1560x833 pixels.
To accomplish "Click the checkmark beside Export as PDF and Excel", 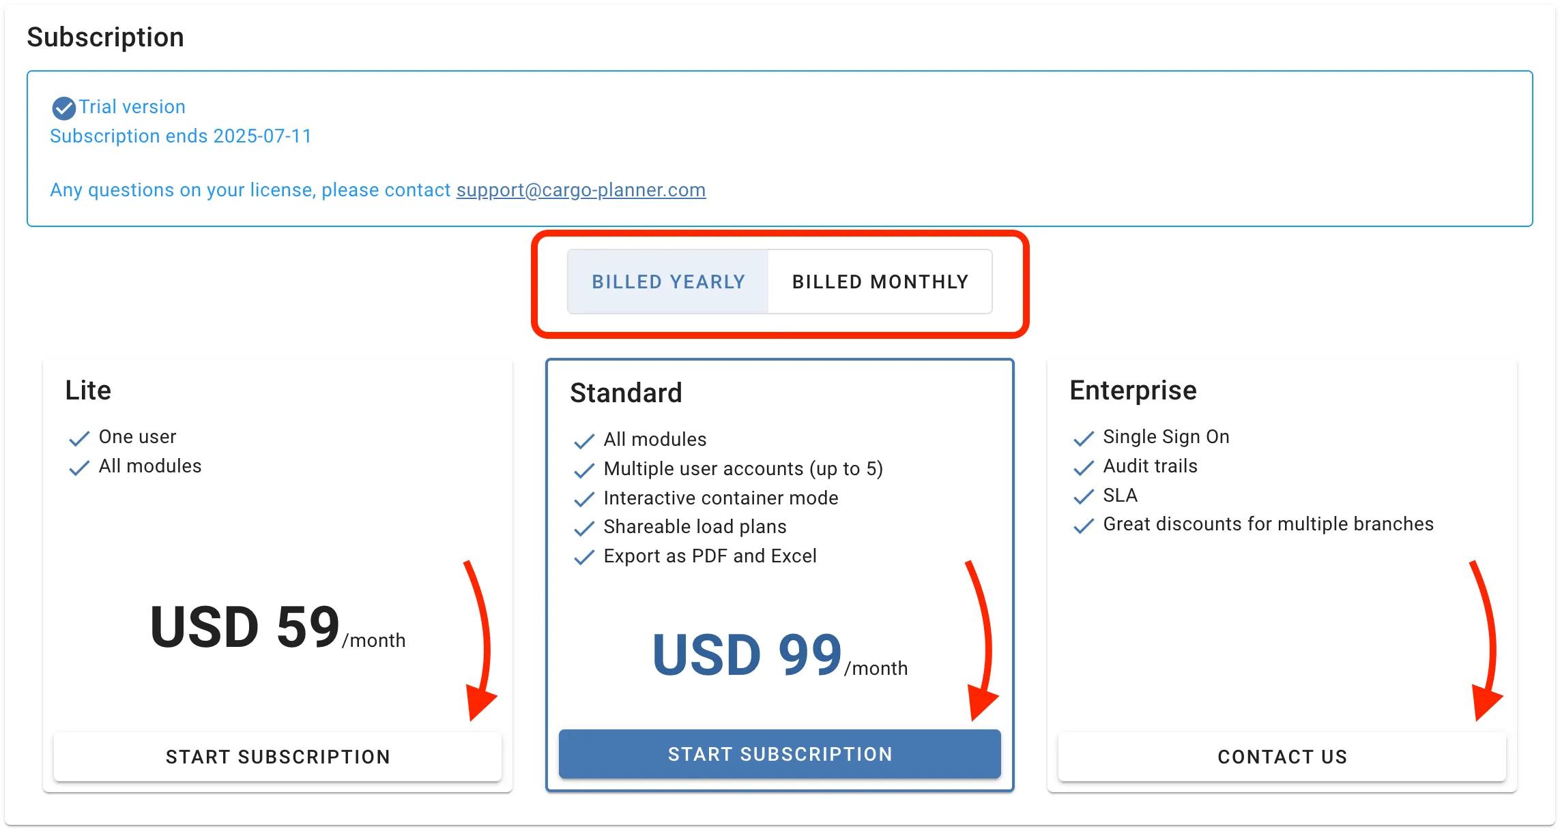I will click(584, 558).
